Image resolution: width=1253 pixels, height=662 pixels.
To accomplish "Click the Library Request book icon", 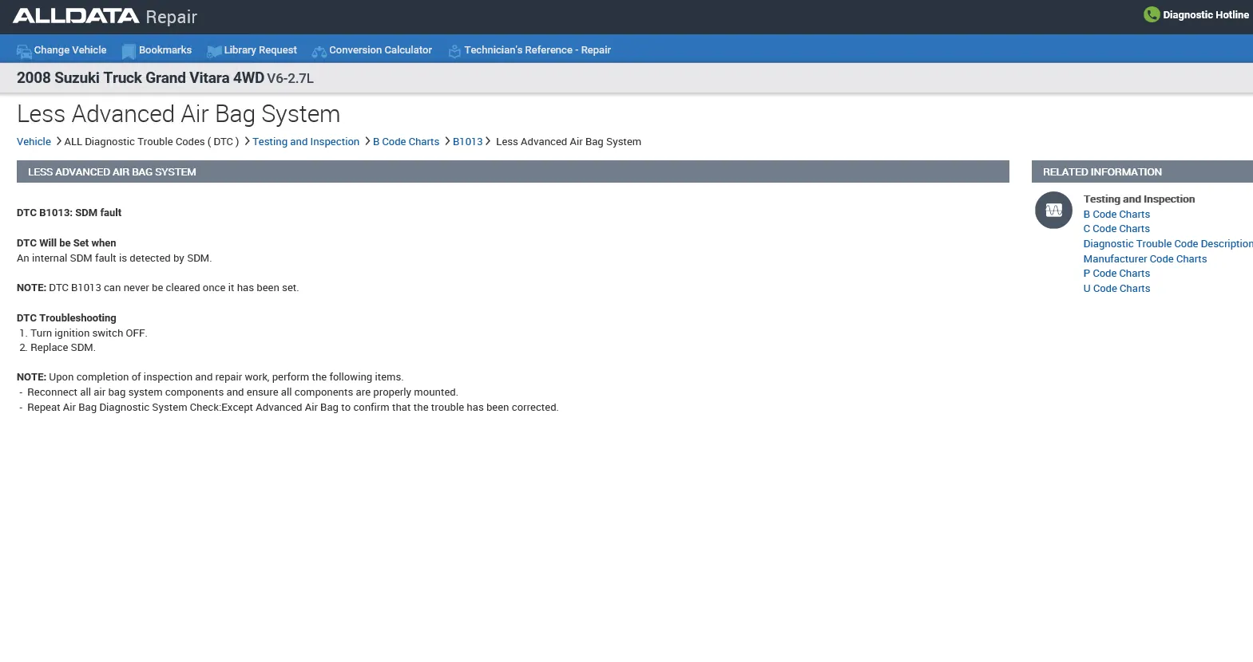I will click(x=214, y=52).
